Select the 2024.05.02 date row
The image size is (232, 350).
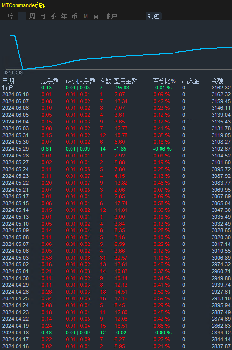pyautogui.click(x=116, y=264)
